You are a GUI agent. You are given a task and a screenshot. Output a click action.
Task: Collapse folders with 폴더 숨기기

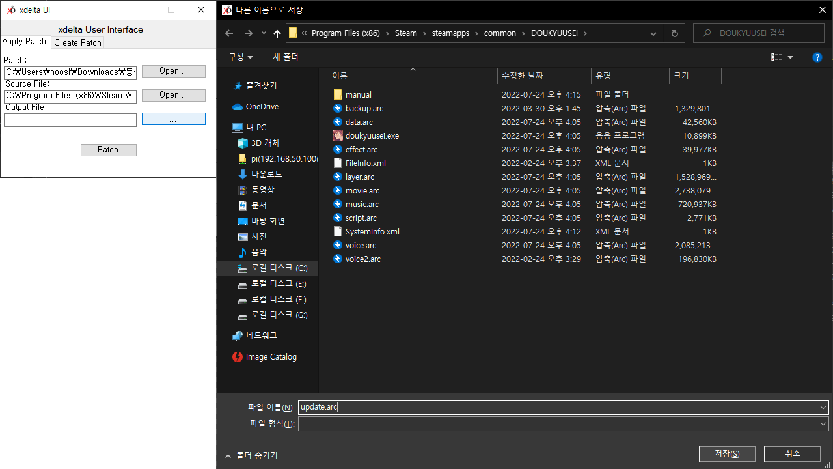(251, 456)
